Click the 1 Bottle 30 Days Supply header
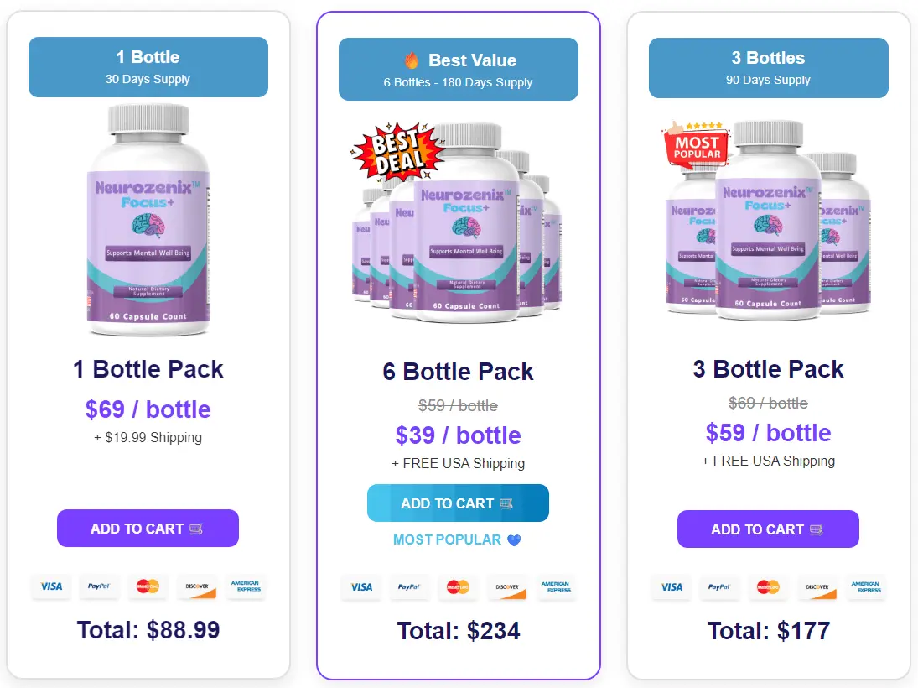The image size is (918, 688). point(148,66)
